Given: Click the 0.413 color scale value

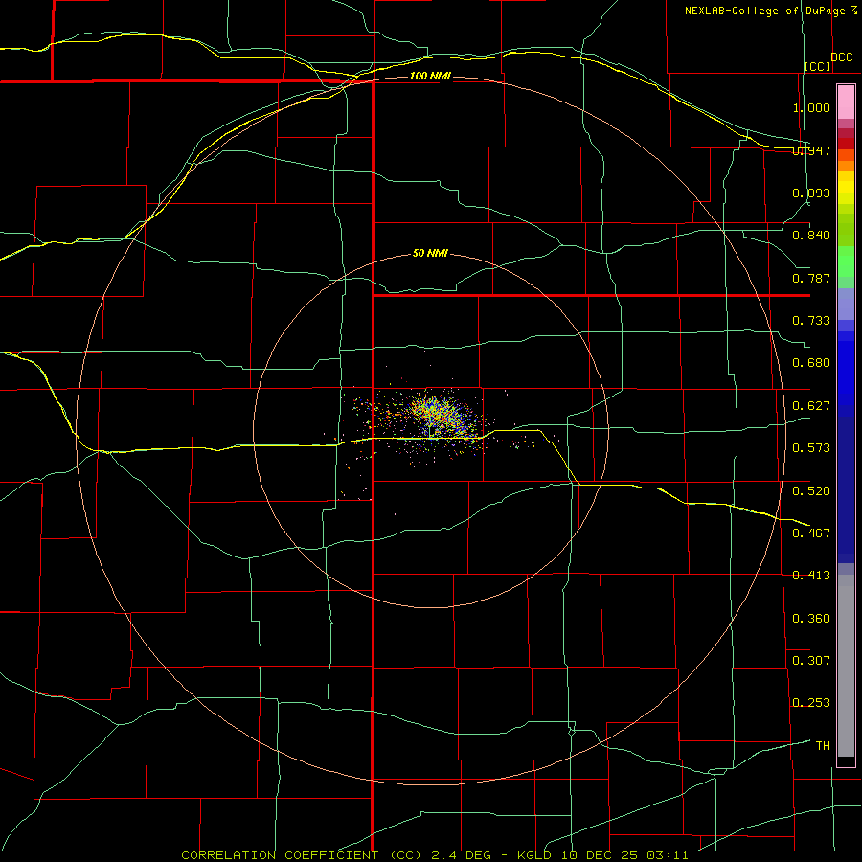Looking at the screenshot, I should coord(811,576).
